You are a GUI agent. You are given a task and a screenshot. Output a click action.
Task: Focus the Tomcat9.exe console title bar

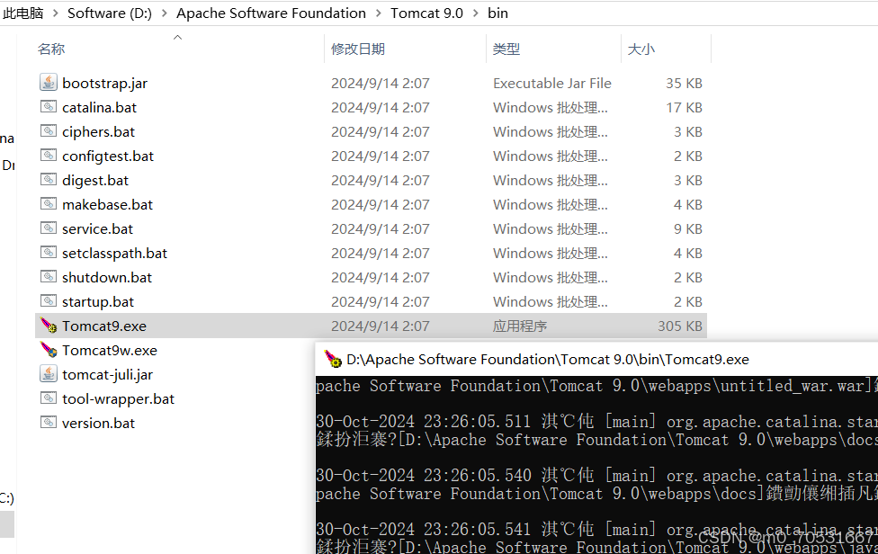pyautogui.click(x=597, y=359)
